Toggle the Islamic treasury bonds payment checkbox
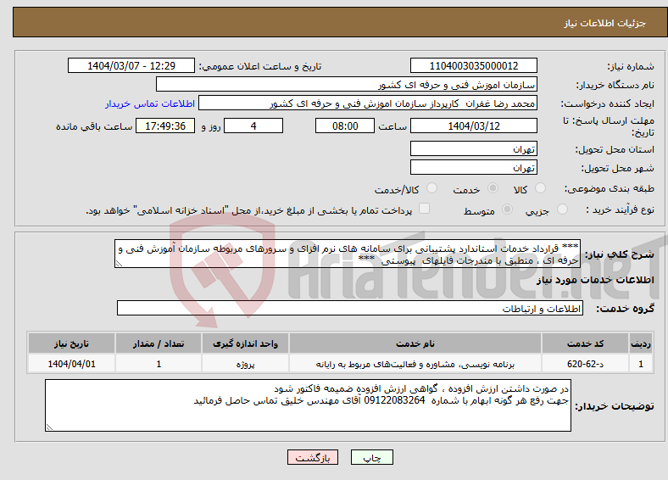The image size is (668, 480). [425, 209]
